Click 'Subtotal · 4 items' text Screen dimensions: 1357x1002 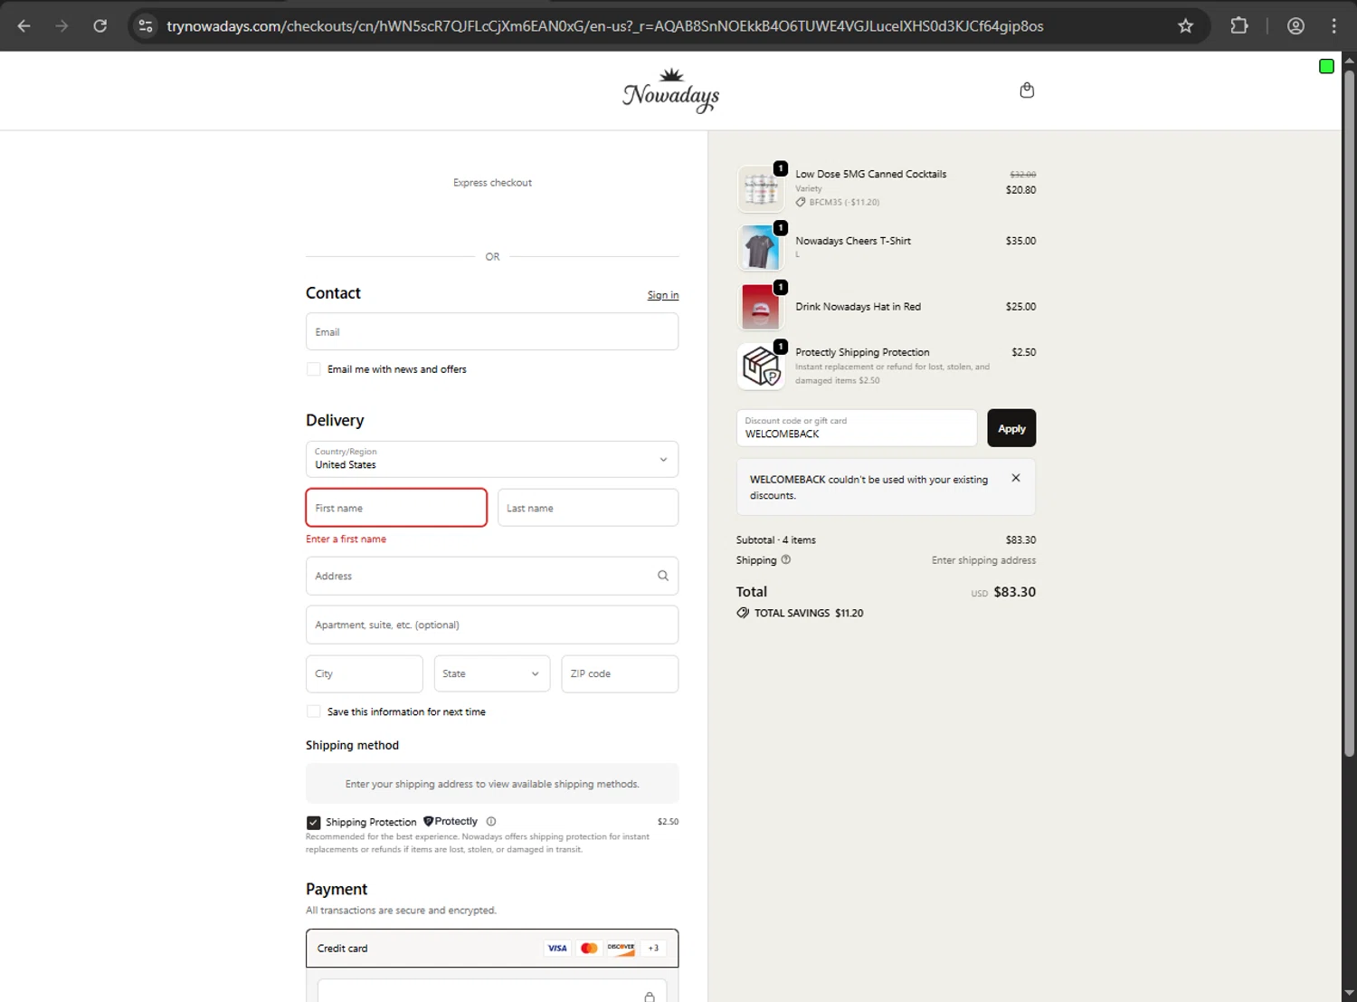[776, 540]
